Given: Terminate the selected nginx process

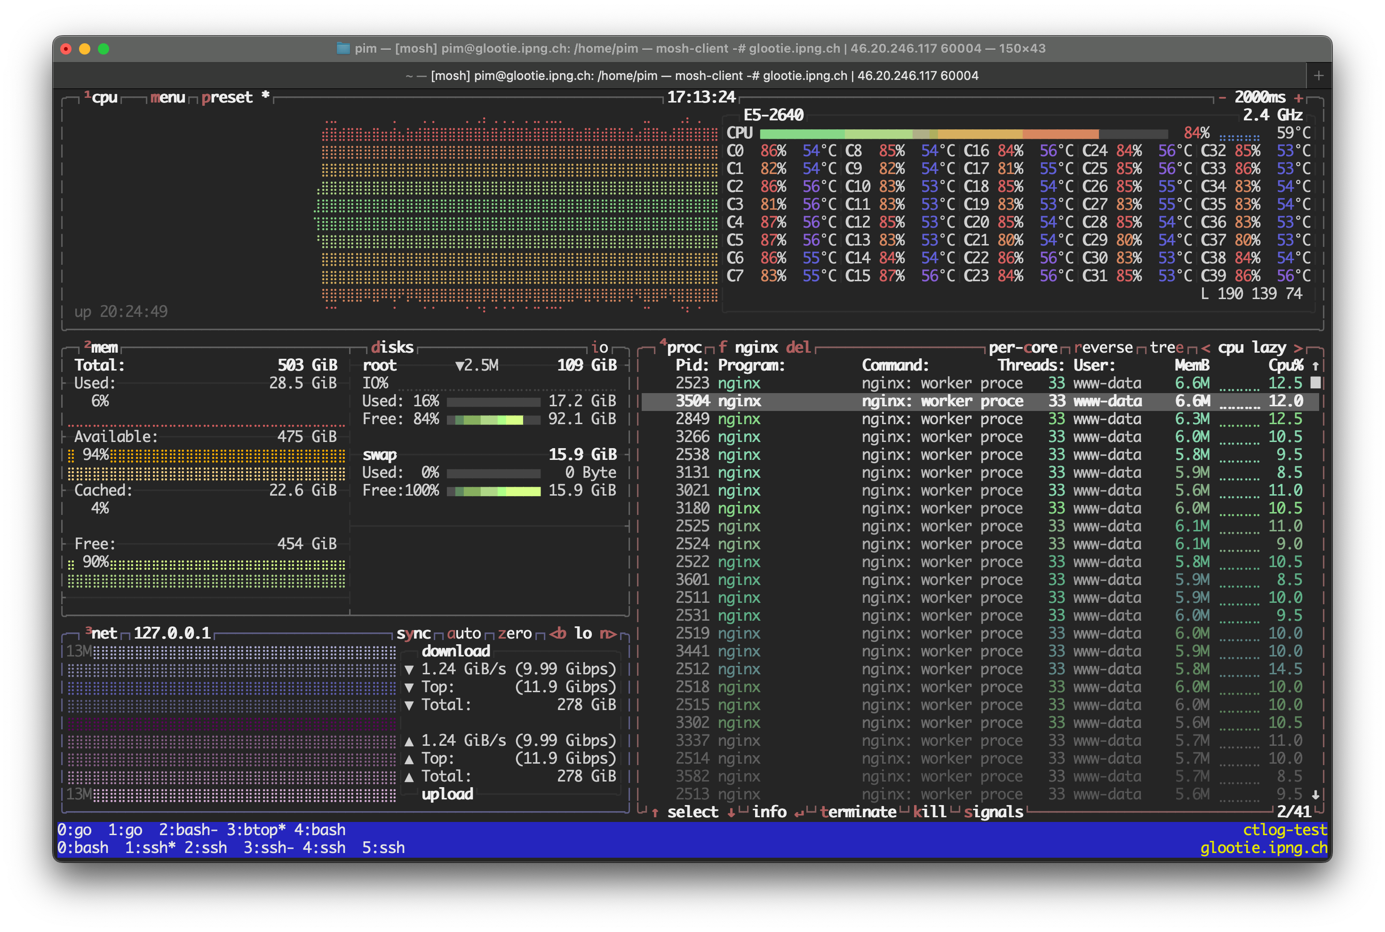Looking at the screenshot, I should point(858,812).
